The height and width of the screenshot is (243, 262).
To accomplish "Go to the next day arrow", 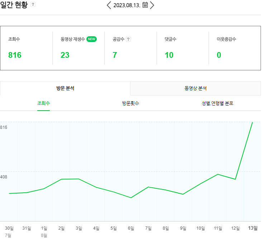I will tap(152, 5).
